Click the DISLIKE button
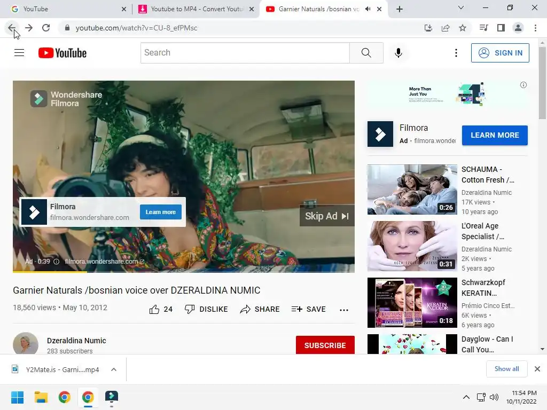This screenshot has height=410, width=547. point(206,309)
